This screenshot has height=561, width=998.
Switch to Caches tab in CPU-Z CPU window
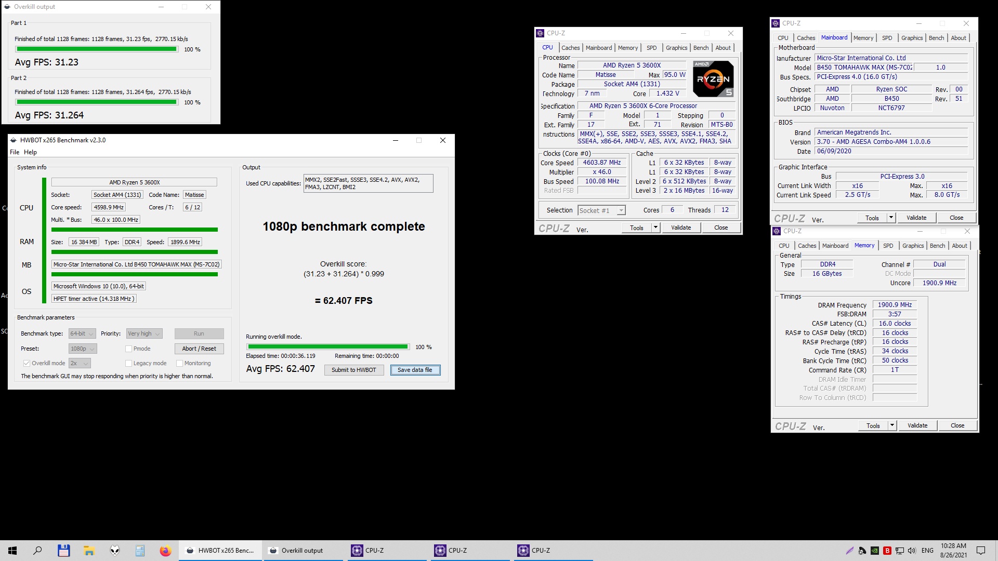(570, 48)
